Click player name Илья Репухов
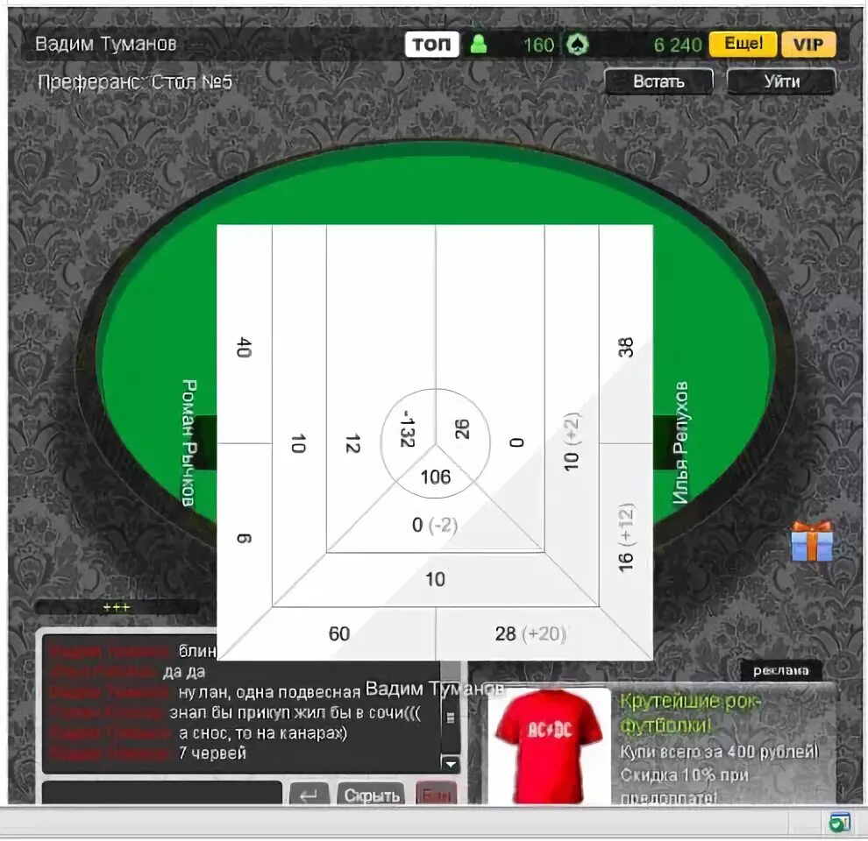 pyautogui.click(x=680, y=442)
